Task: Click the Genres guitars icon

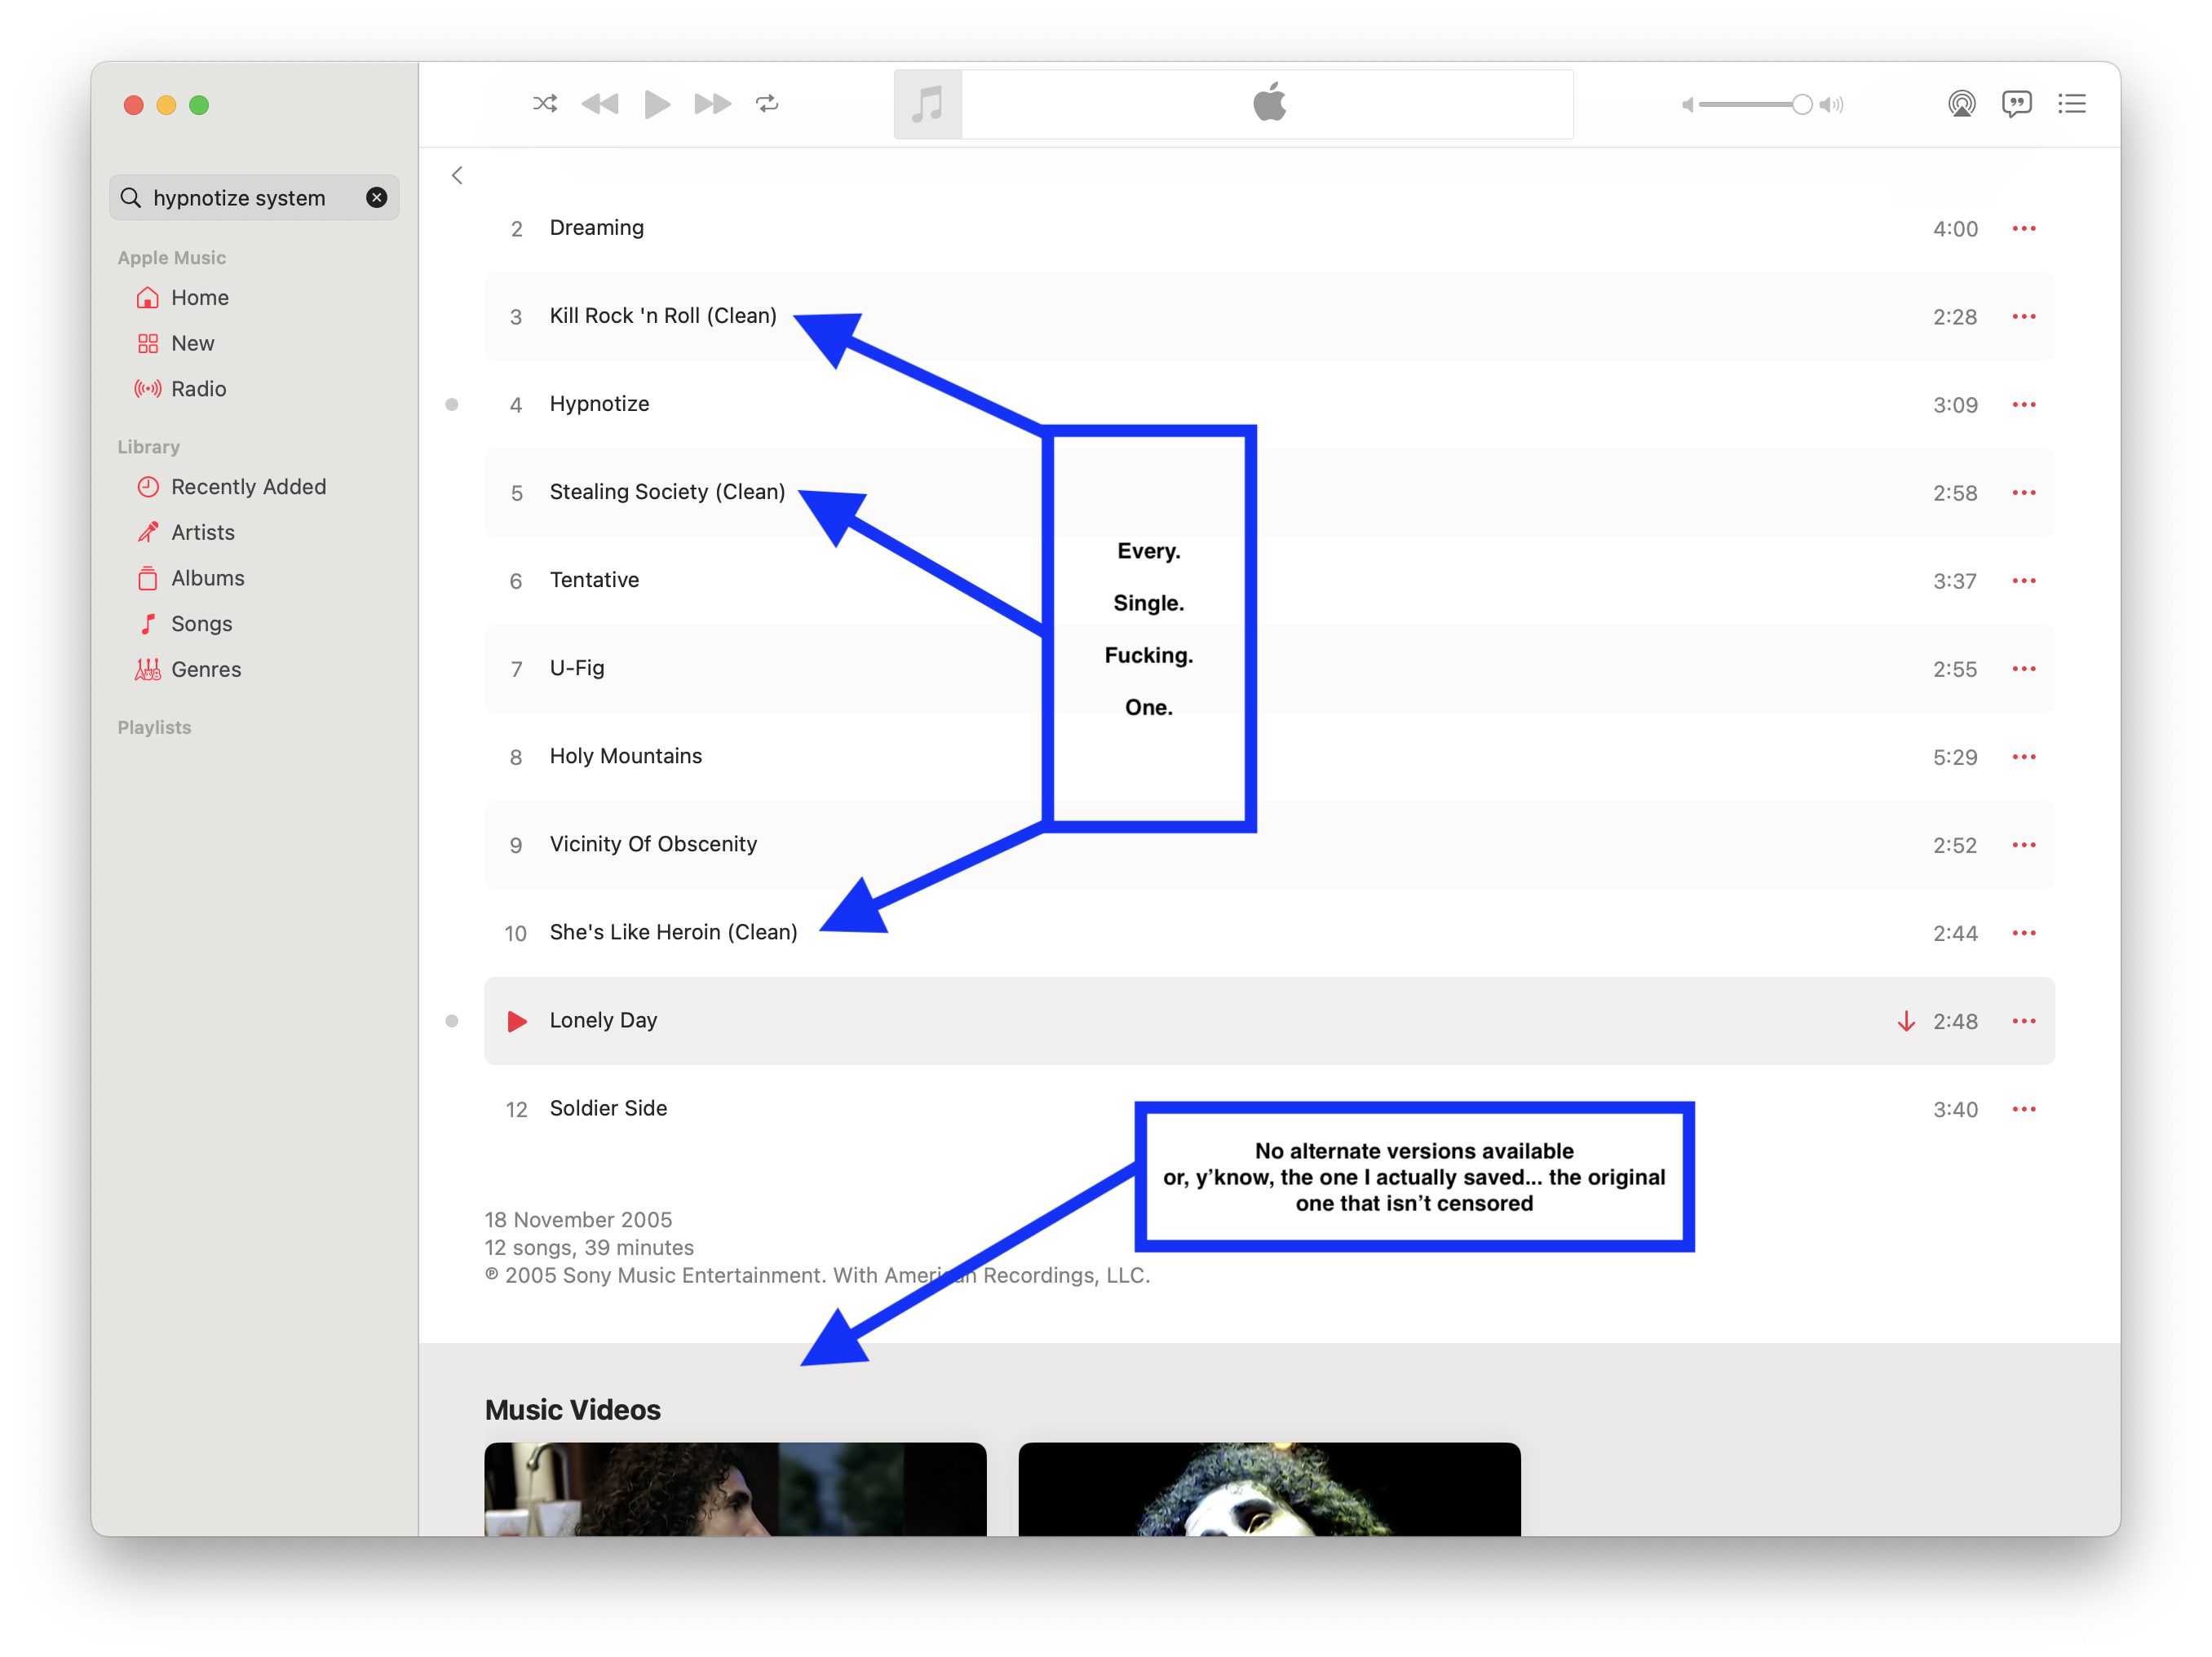Action: (x=148, y=669)
